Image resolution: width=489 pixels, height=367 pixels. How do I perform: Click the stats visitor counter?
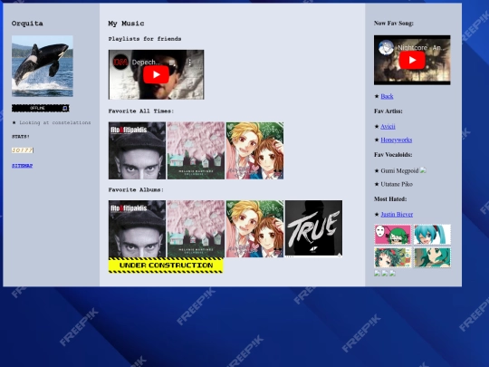23,150
